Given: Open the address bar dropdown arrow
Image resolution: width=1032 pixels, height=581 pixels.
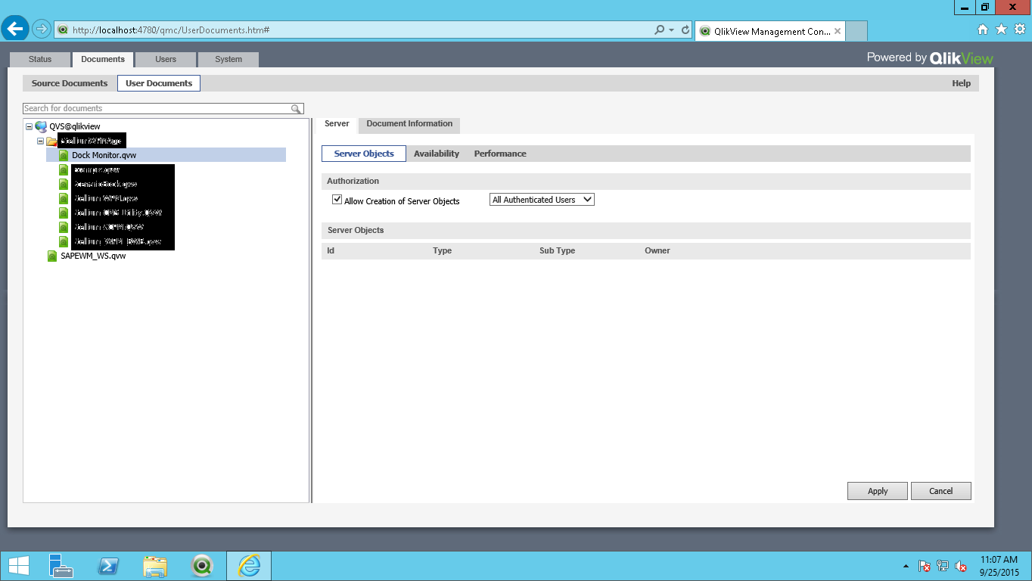Looking at the screenshot, I should (672, 30).
